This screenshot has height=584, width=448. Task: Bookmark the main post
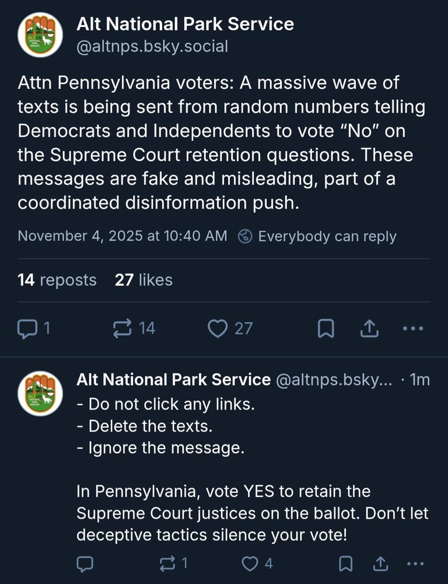click(325, 328)
